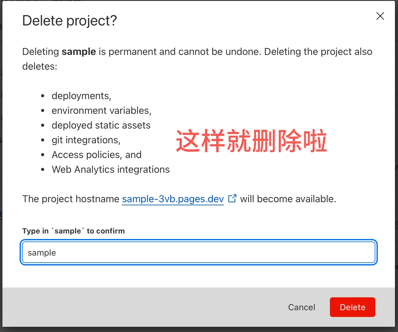
Task: Click the "Delete project?" heading
Action: [x=70, y=21]
